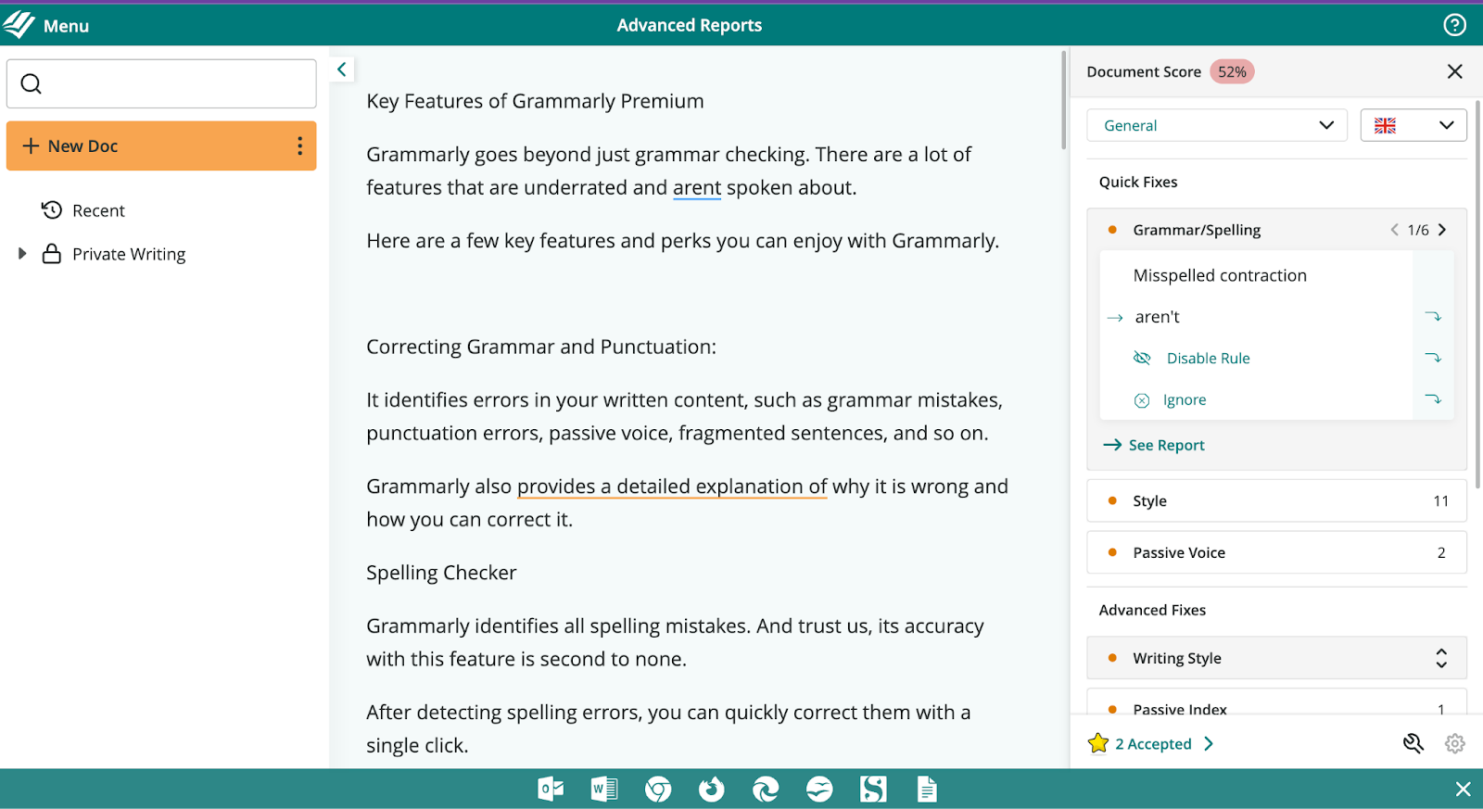
Task: Click the arrow beside Ignore
Action: coord(1433,399)
